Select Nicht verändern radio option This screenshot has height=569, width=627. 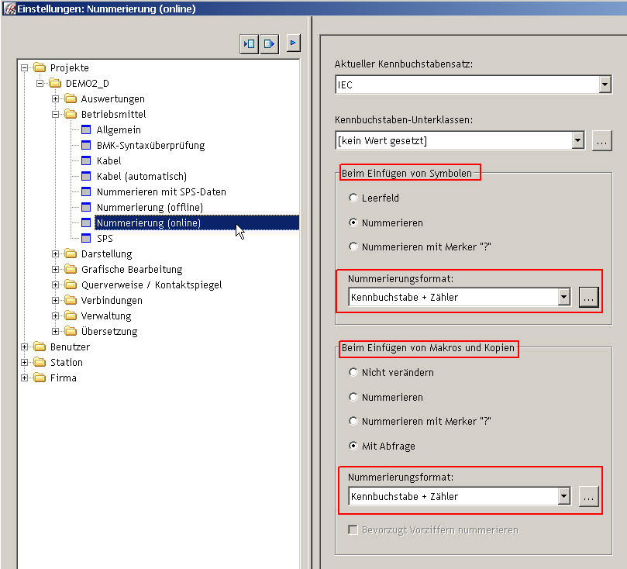353,372
